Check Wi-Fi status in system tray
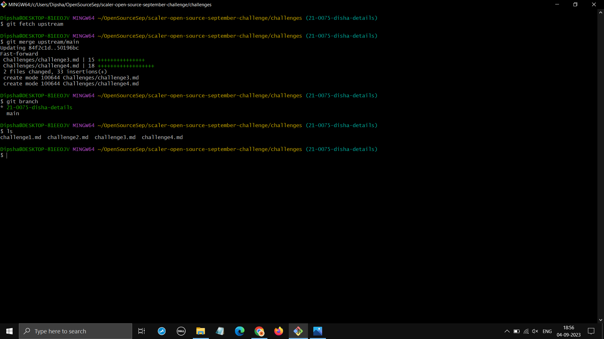Screen dimensions: 604x339 tap(526, 331)
